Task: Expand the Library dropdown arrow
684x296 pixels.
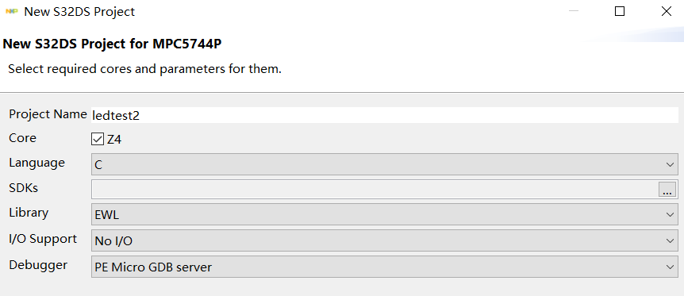Action: 670,215
